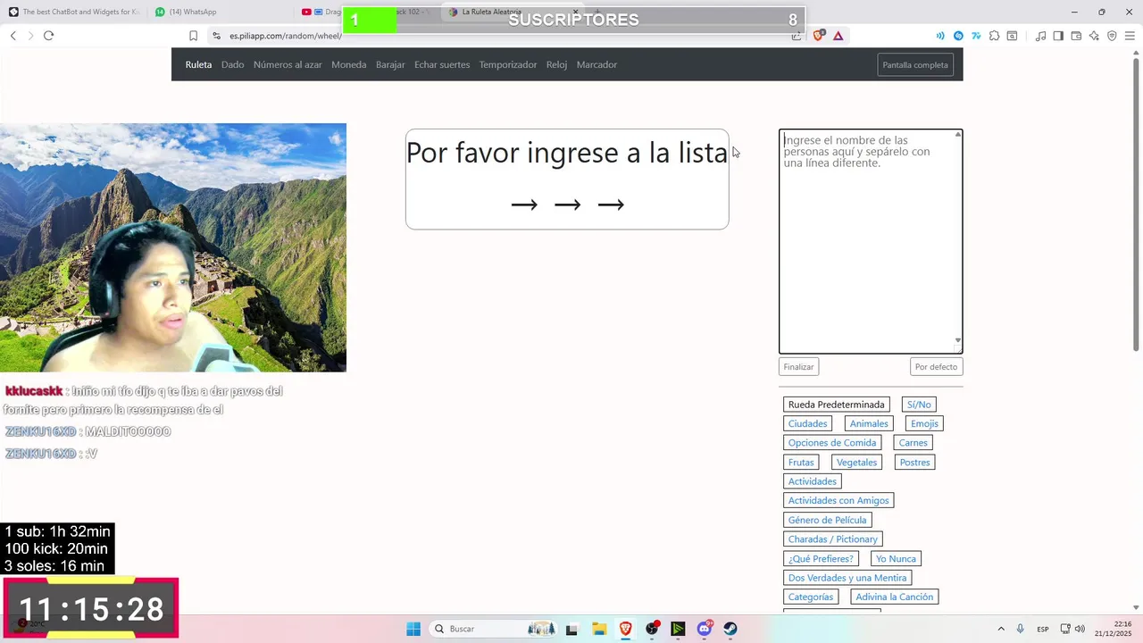1143x643 pixels.
Task: Open the Temporizador menu item
Action: click(x=508, y=64)
